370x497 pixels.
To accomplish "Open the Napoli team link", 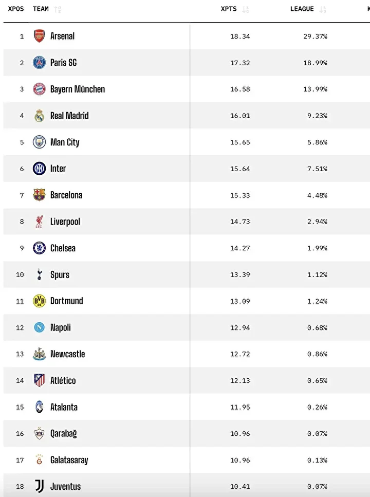I will coord(61,328).
